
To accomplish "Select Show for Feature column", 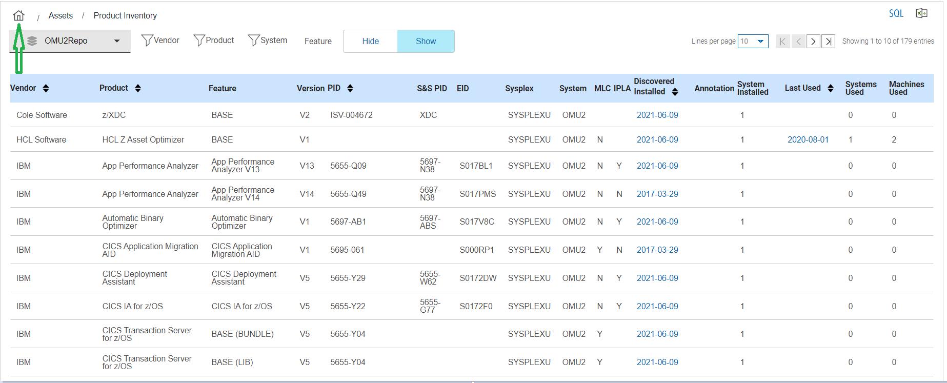I will (426, 41).
